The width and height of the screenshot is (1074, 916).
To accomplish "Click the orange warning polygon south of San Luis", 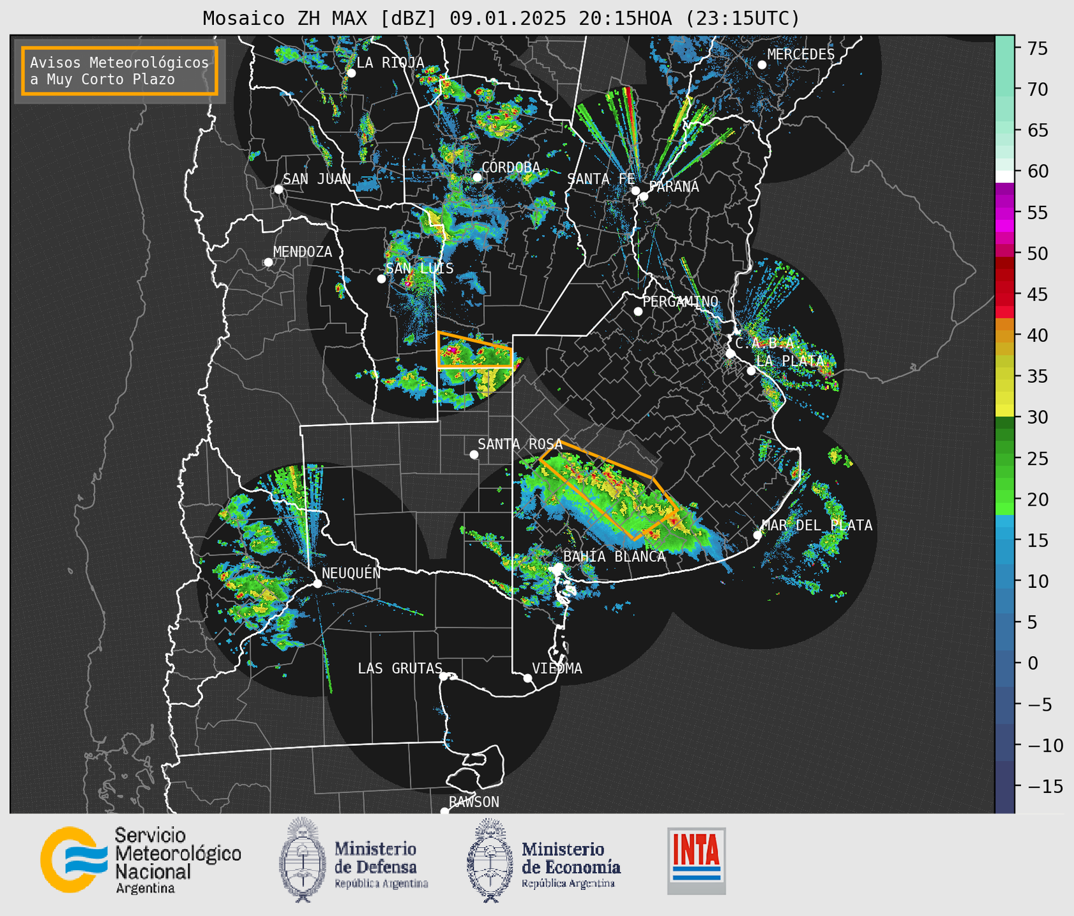I will (475, 350).
